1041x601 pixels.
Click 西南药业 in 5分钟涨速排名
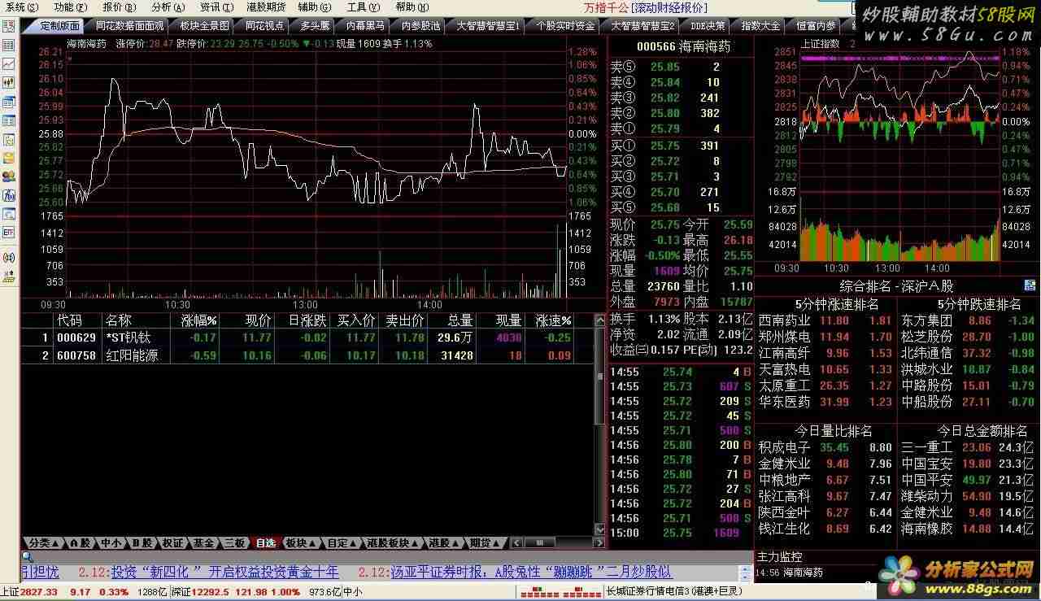[x=784, y=320]
